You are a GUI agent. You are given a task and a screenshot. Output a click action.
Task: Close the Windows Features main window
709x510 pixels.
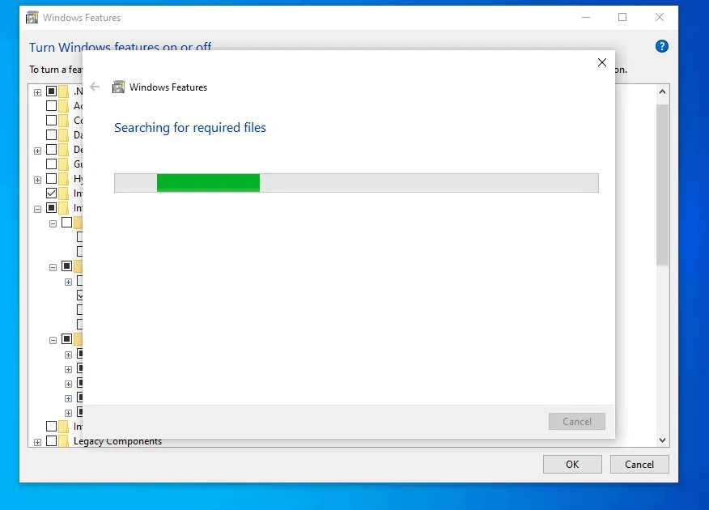pos(660,18)
